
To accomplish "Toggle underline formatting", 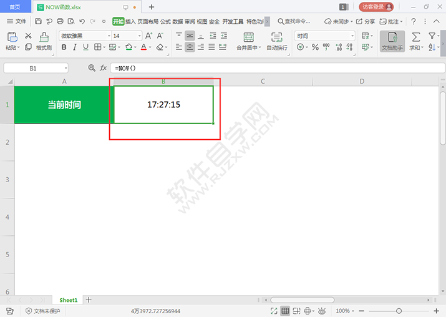I will pyautogui.click(x=85, y=47).
